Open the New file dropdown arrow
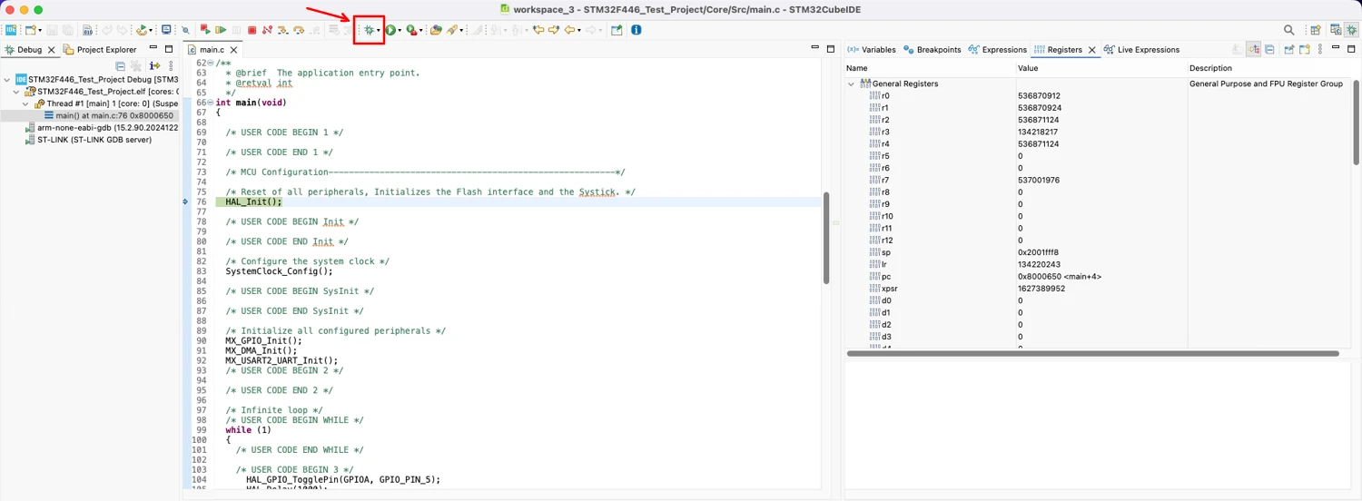Viewport: 1362px width, 501px height. click(x=40, y=31)
